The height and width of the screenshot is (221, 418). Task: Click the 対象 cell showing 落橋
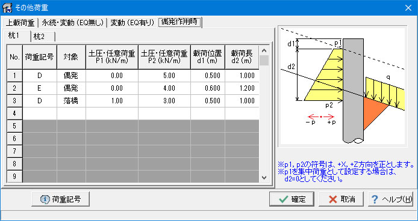[71, 101]
